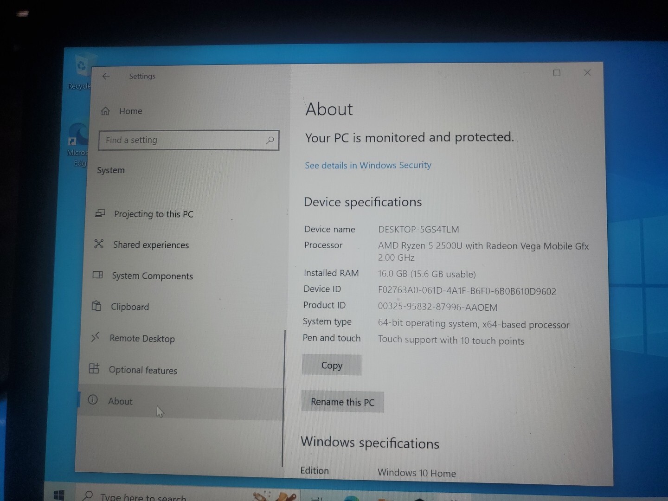Go back using the Settings back arrow

tap(106, 76)
